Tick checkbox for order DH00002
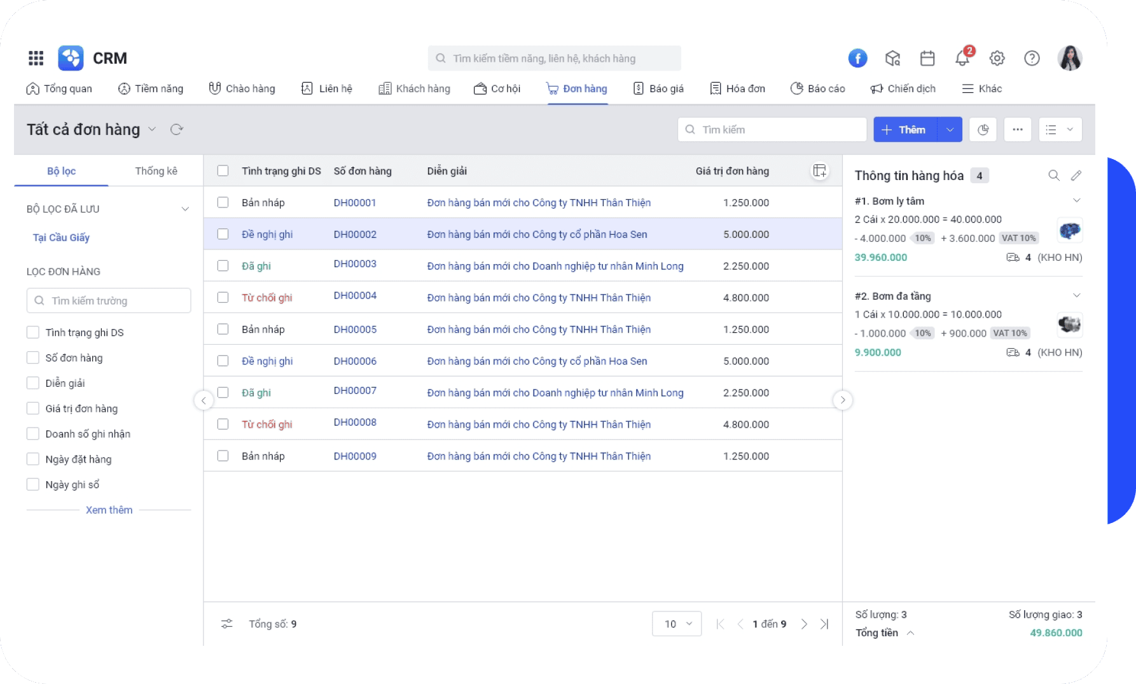The image size is (1136, 684). point(223,234)
